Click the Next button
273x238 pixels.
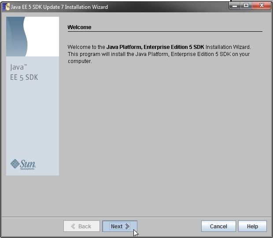[120, 226]
